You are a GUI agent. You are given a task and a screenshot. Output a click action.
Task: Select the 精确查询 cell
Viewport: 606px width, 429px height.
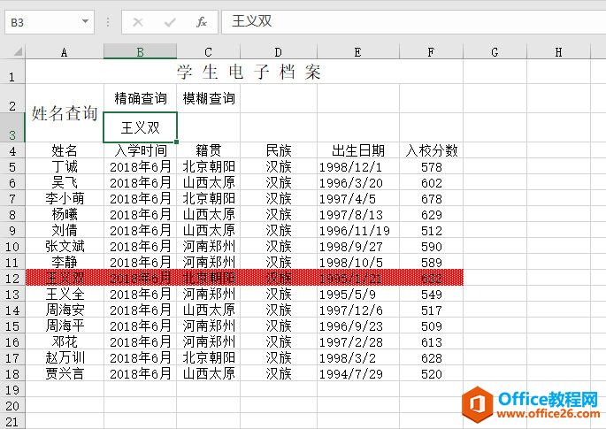[140, 98]
